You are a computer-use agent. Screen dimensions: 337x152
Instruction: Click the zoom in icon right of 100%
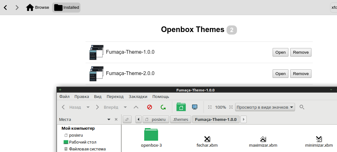coord(231,107)
